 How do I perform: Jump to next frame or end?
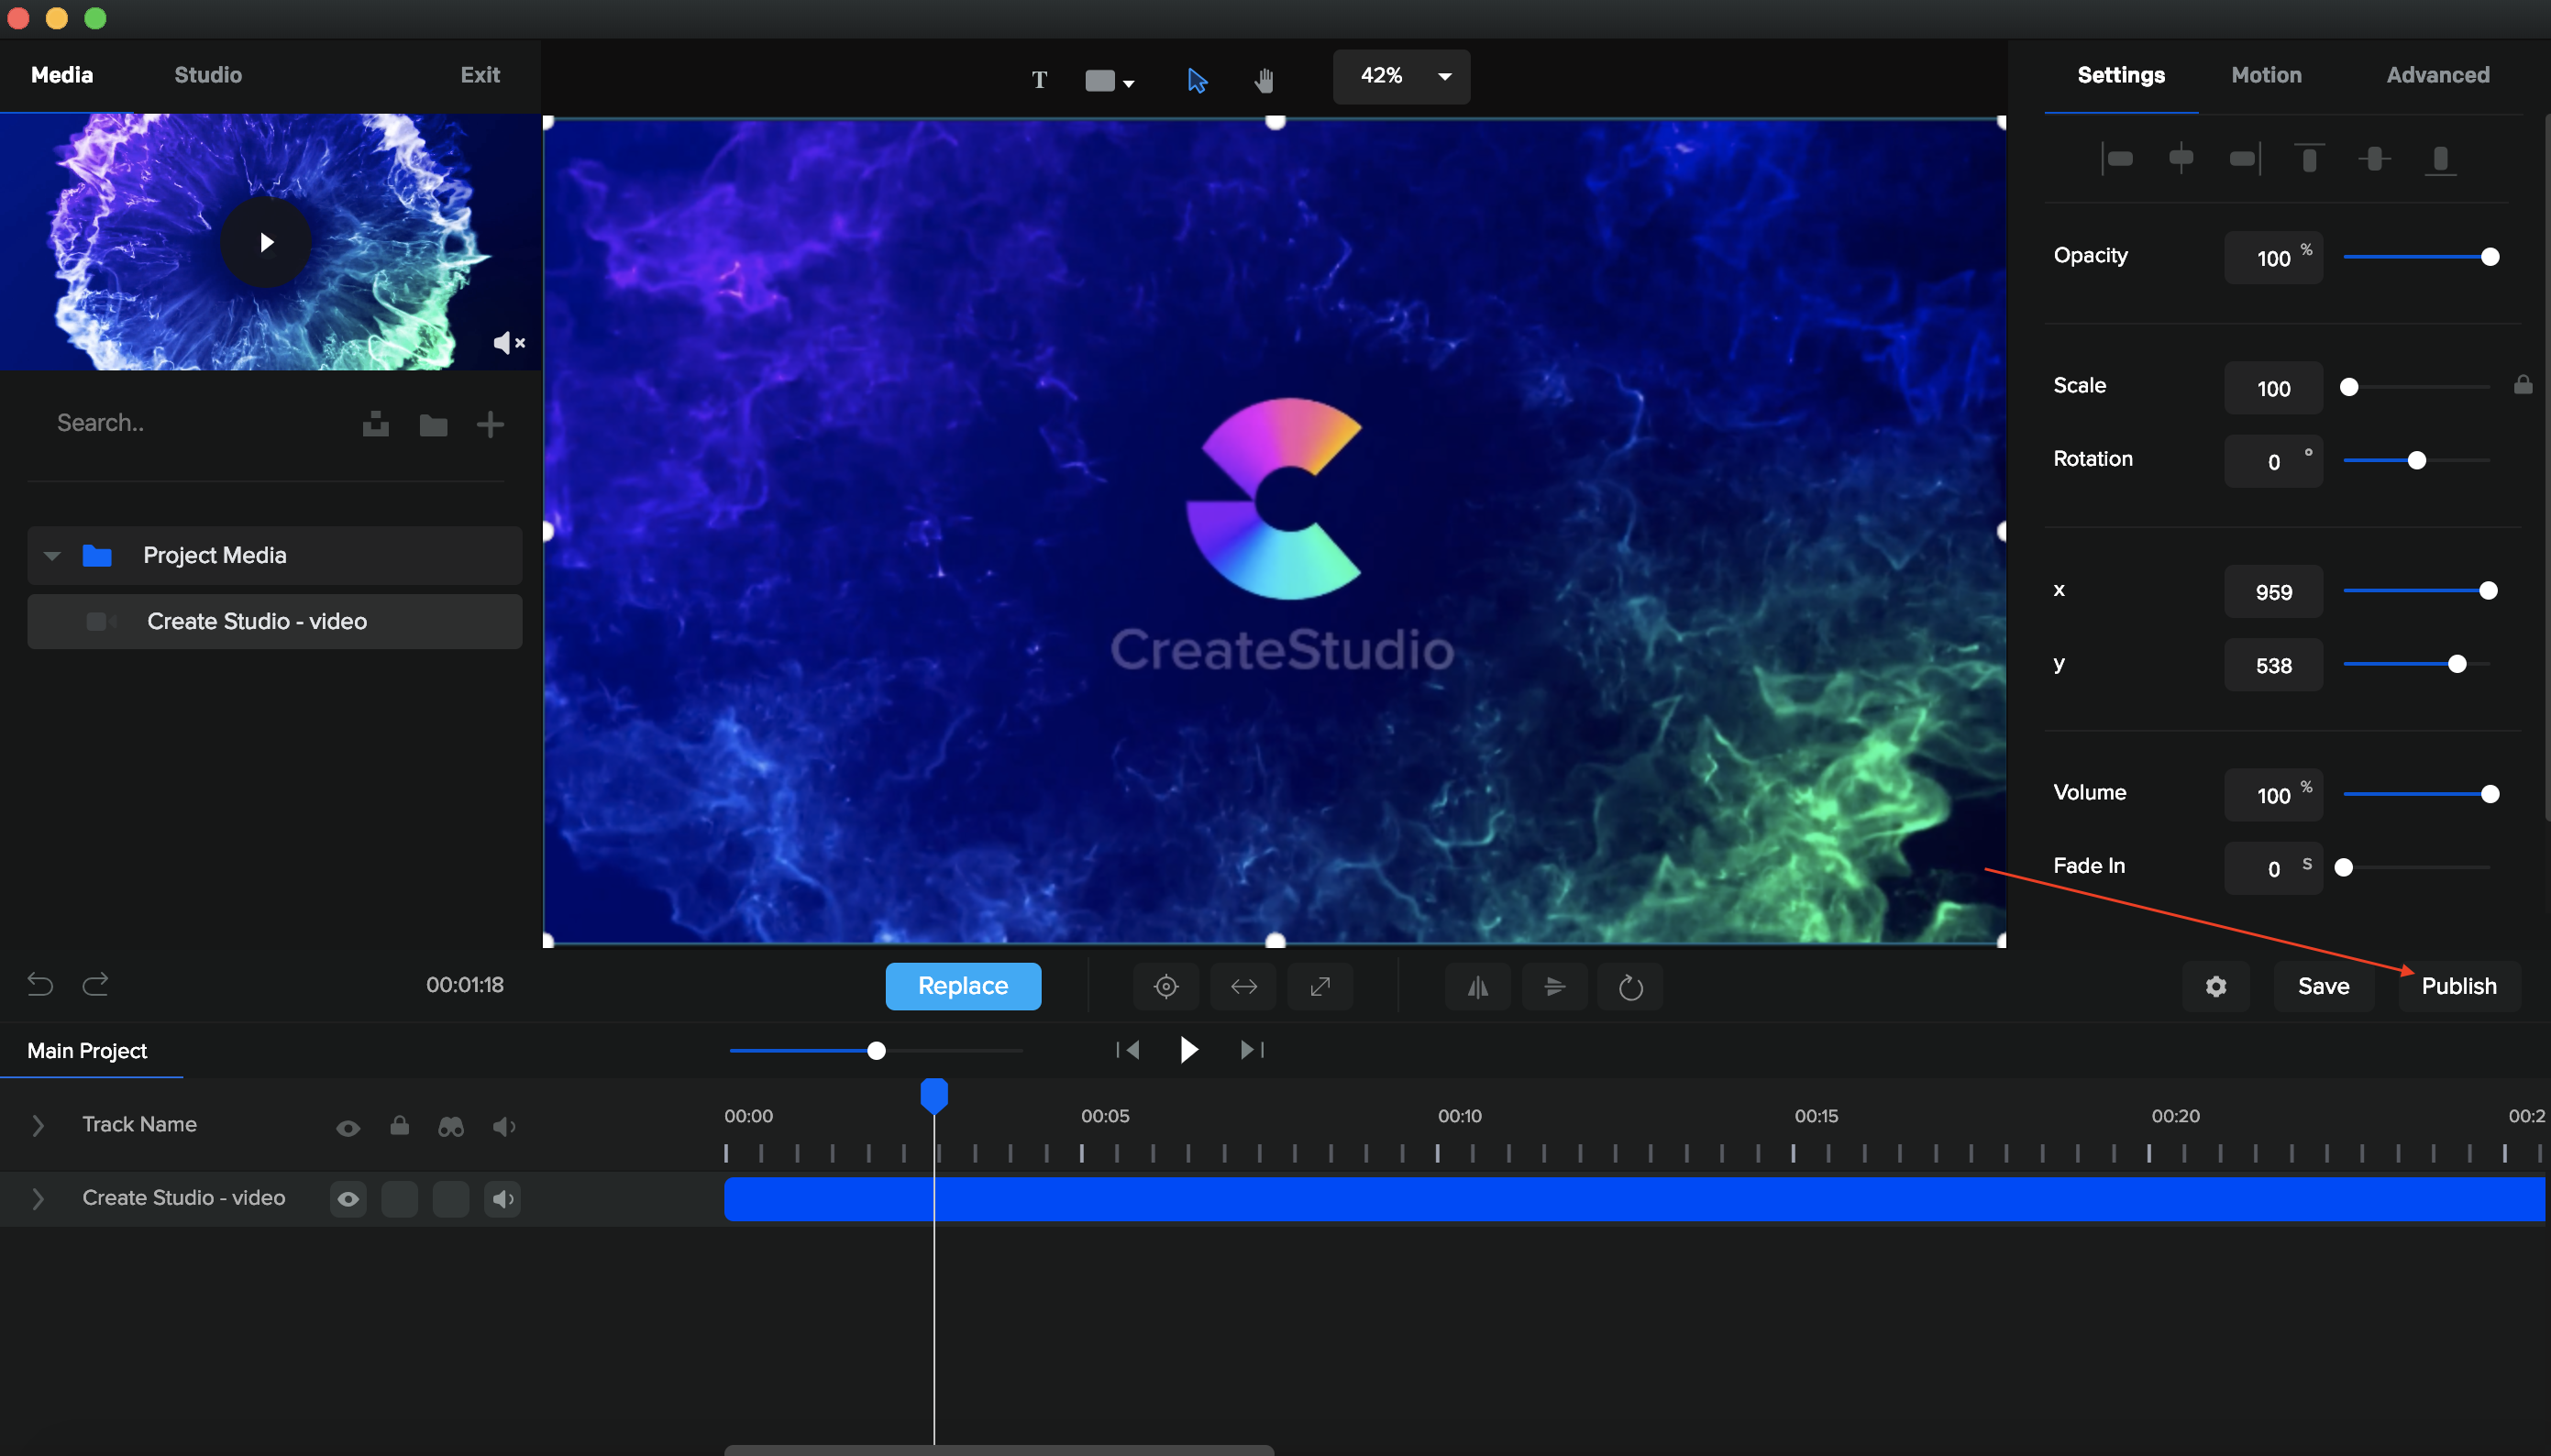(1252, 1050)
